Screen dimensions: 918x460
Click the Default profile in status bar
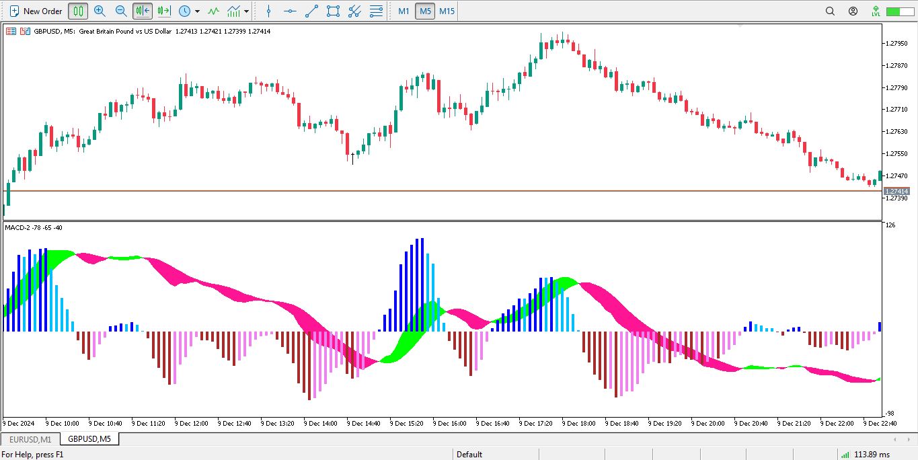(x=469, y=454)
